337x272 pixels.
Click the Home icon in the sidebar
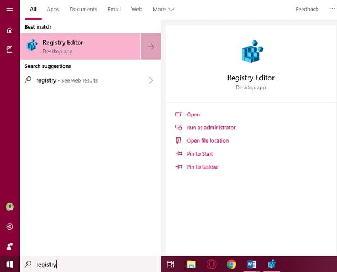click(10, 30)
